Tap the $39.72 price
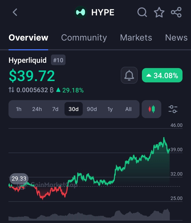Viewport: 191px width, 223px height. coord(32,75)
